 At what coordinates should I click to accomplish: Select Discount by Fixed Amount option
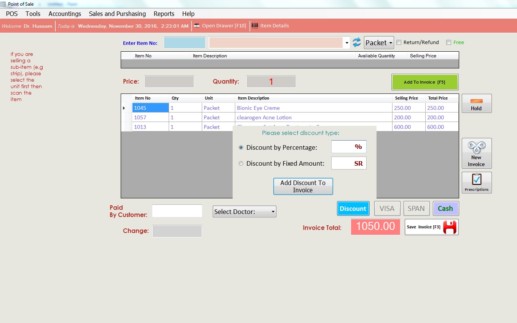coord(241,164)
